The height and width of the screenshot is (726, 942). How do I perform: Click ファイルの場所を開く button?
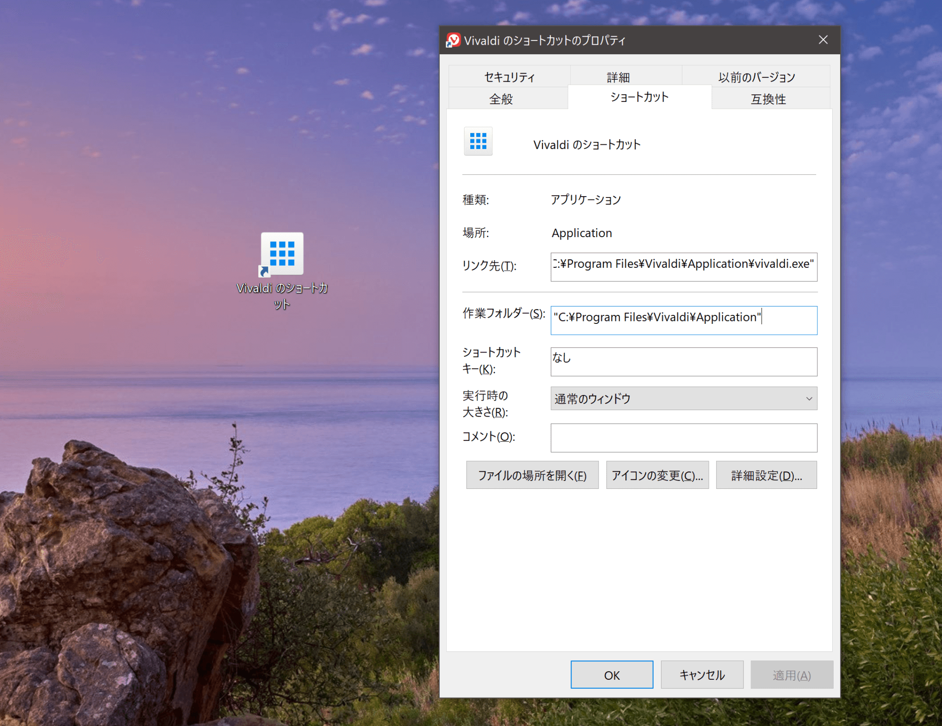click(x=532, y=475)
